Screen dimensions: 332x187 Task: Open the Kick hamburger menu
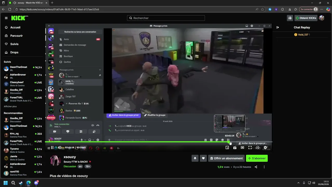[6, 18]
